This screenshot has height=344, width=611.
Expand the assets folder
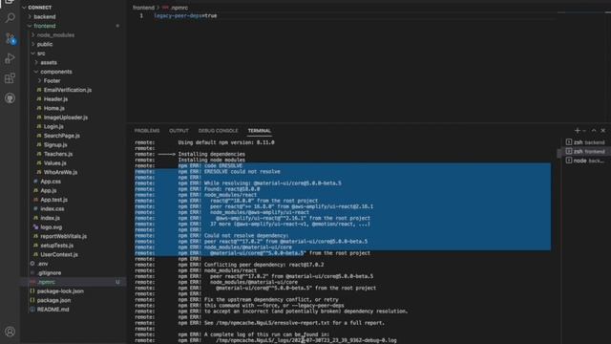pyautogui.click(x=49, y=62)
